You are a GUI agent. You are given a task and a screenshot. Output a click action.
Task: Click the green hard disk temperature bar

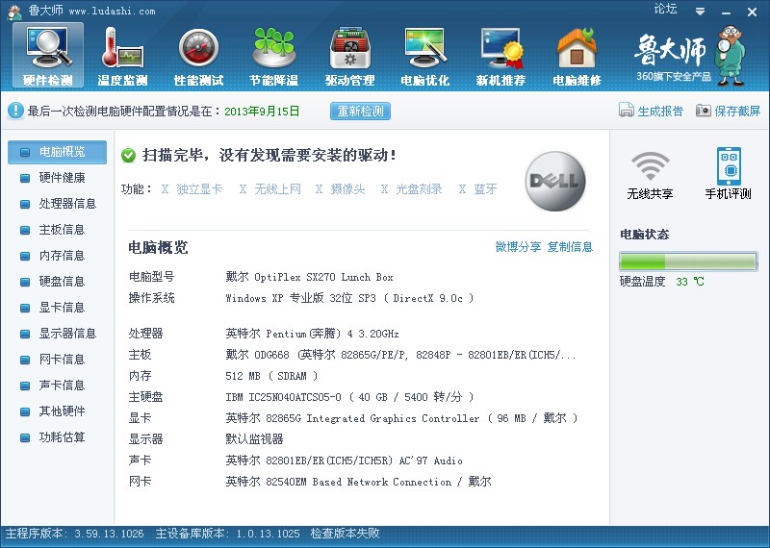[x=688, y=262]
